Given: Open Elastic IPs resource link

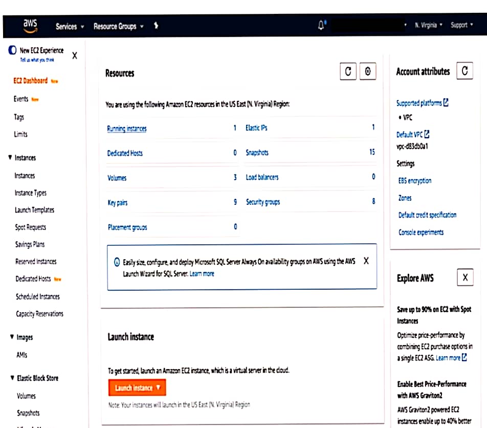Looking at the screenshot, I should [256, 128].
